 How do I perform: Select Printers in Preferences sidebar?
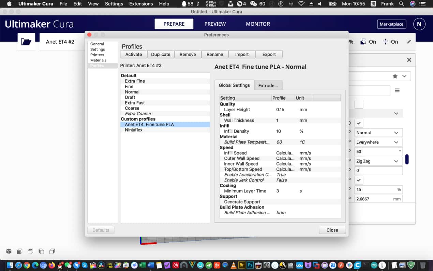(97, 55)
